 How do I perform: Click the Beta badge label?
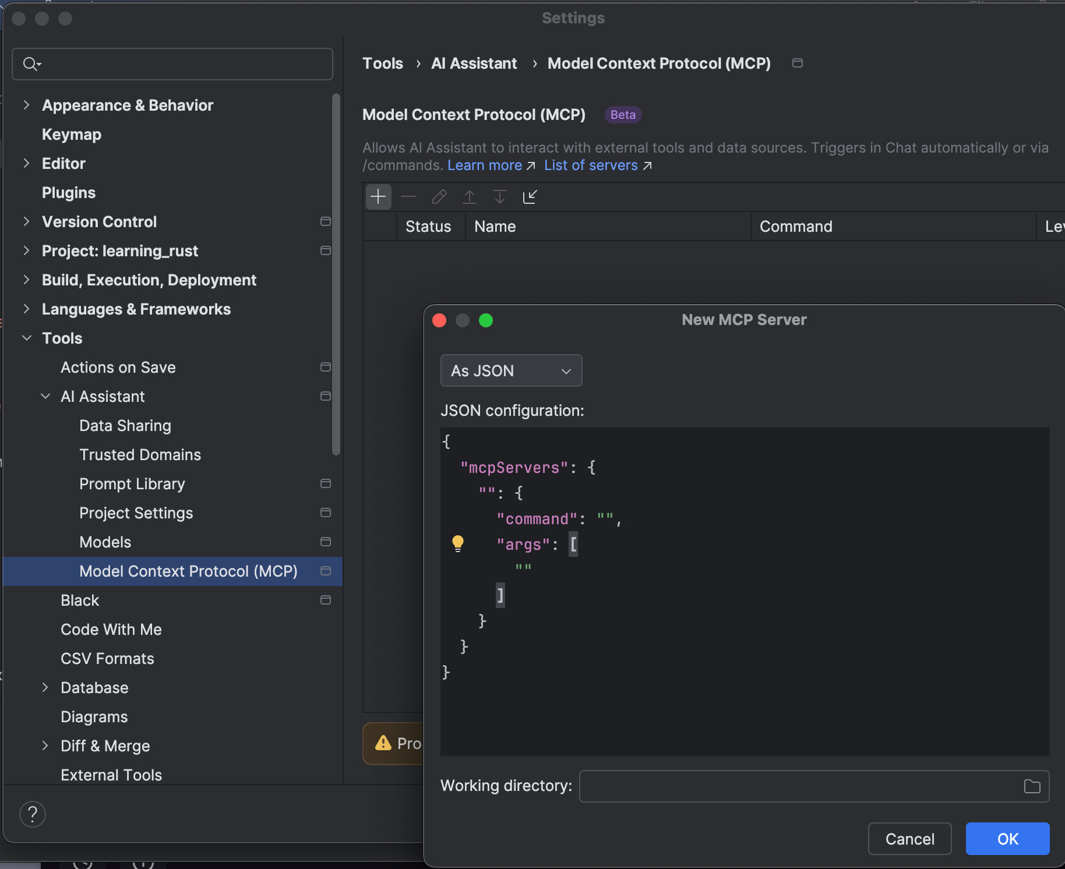[x=623, y=115]
